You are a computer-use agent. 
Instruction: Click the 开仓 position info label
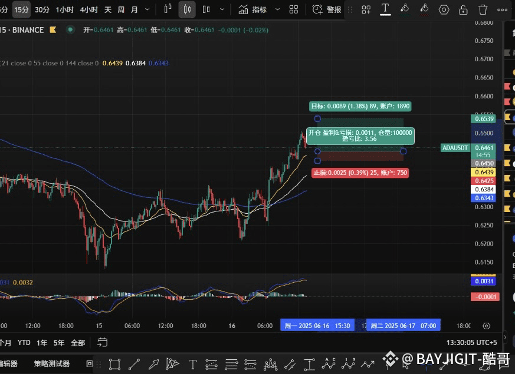pyautogui.click(x=360, y=135)
